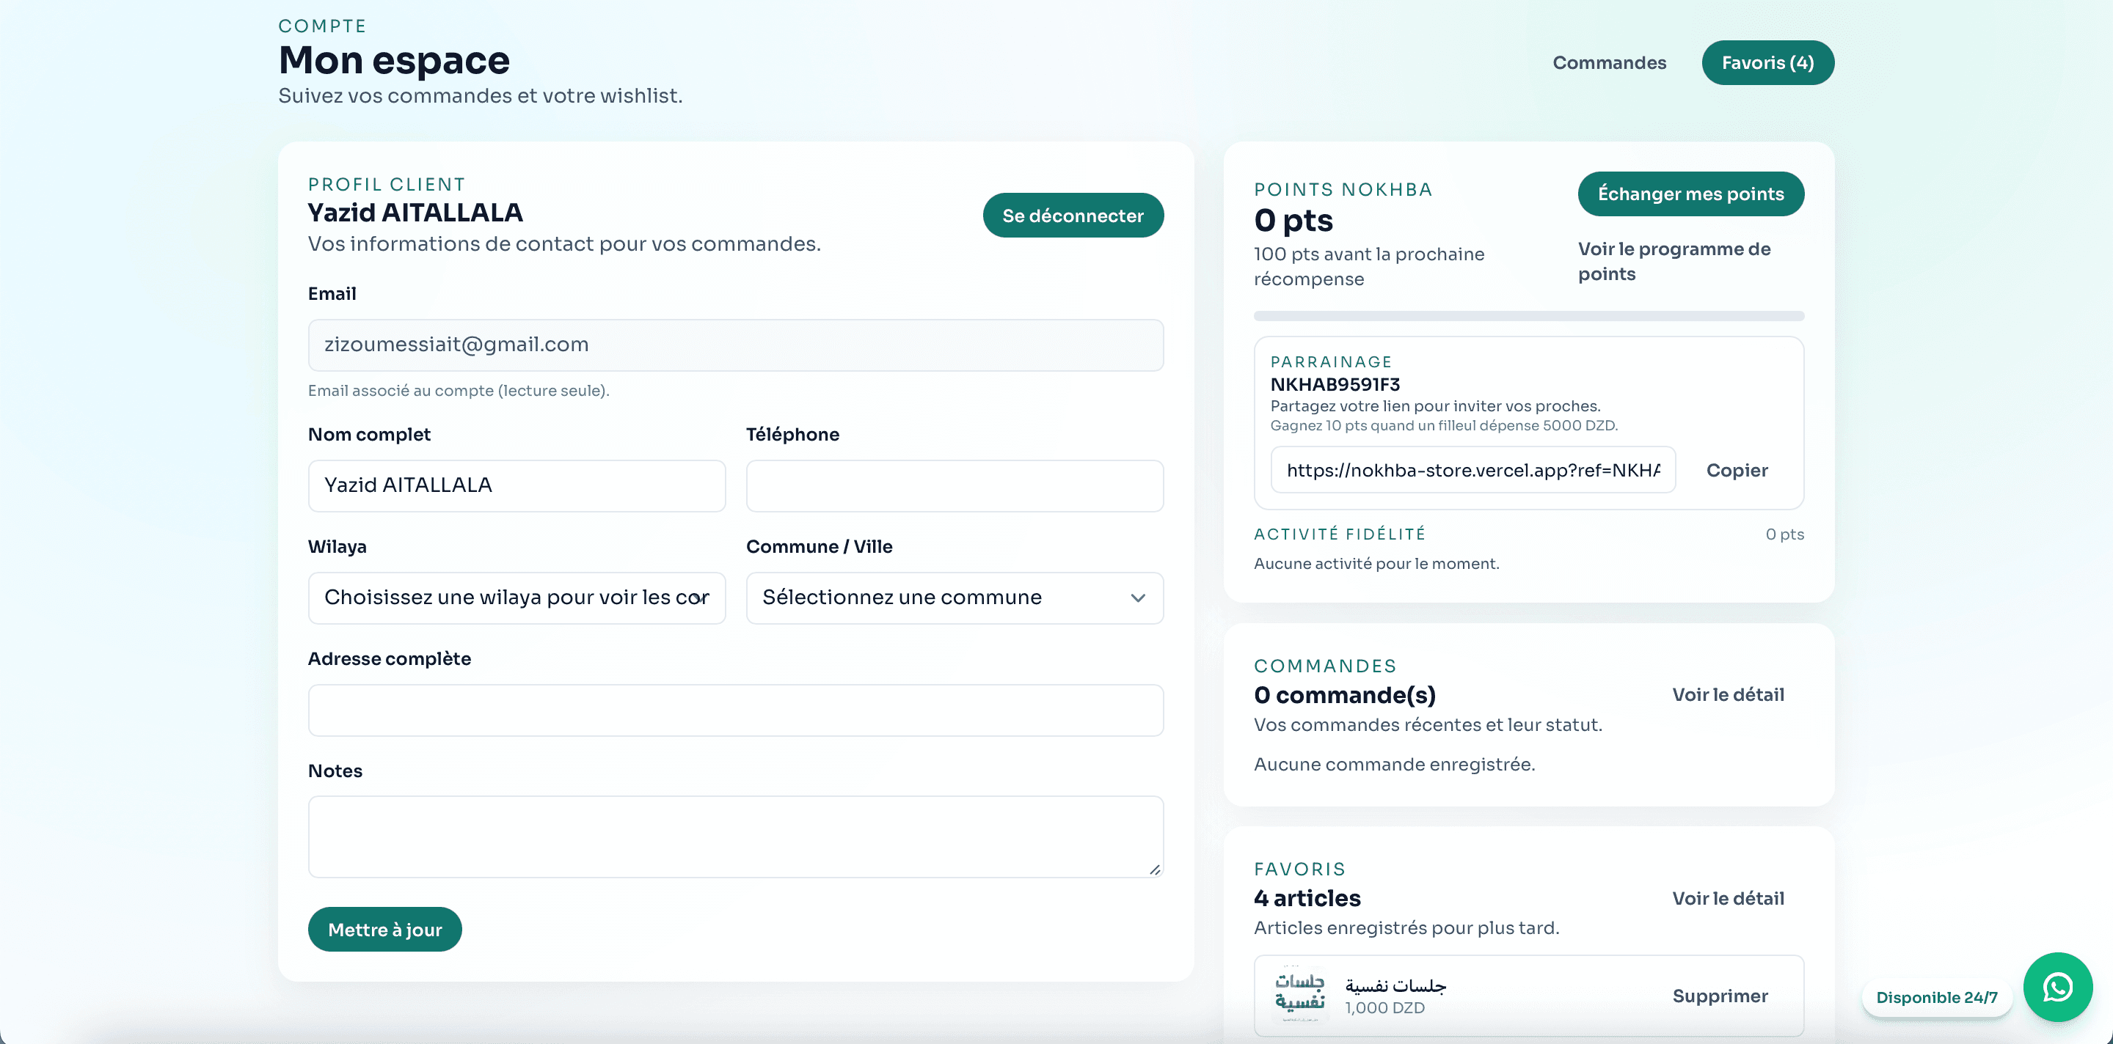Click inside the Notes textarea

point(735,836)
